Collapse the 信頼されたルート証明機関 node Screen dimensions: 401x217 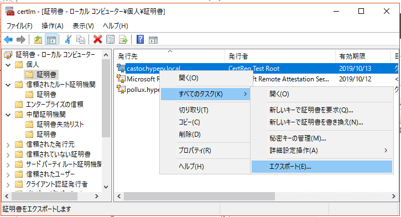coord(8,85)
